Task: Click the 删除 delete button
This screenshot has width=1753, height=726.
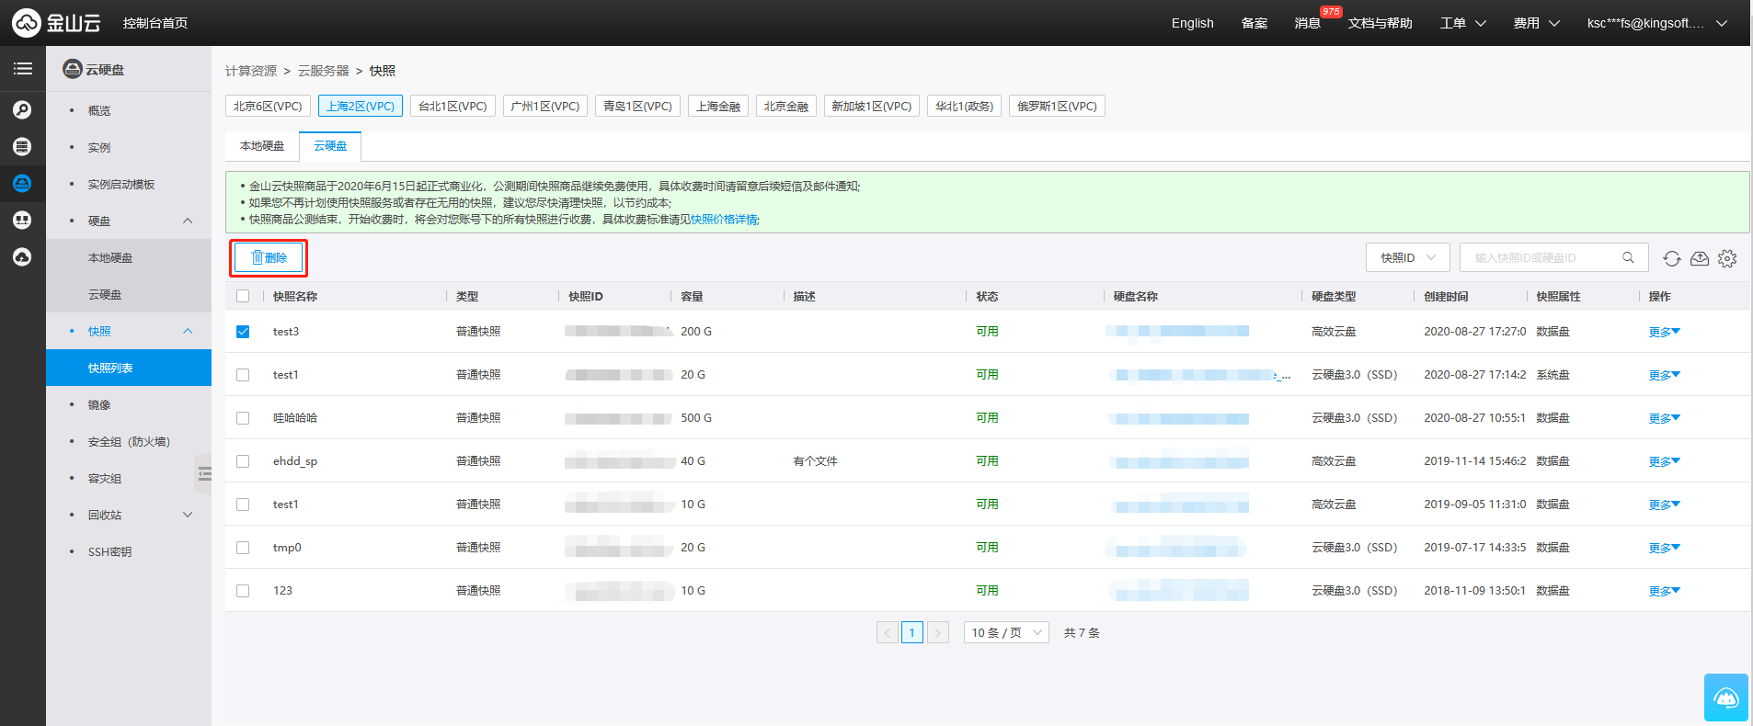Action: pyautogui.click(x=269, y=258)
